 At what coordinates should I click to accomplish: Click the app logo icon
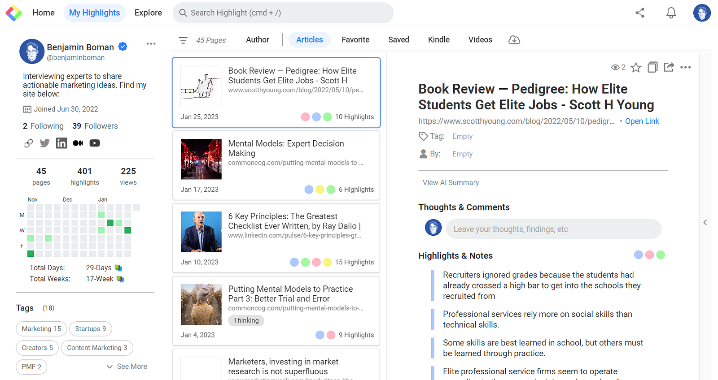point(13,13)
